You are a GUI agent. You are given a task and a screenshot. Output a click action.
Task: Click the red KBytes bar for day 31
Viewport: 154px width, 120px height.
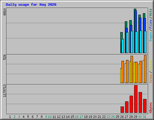click(x=145, y=106)
